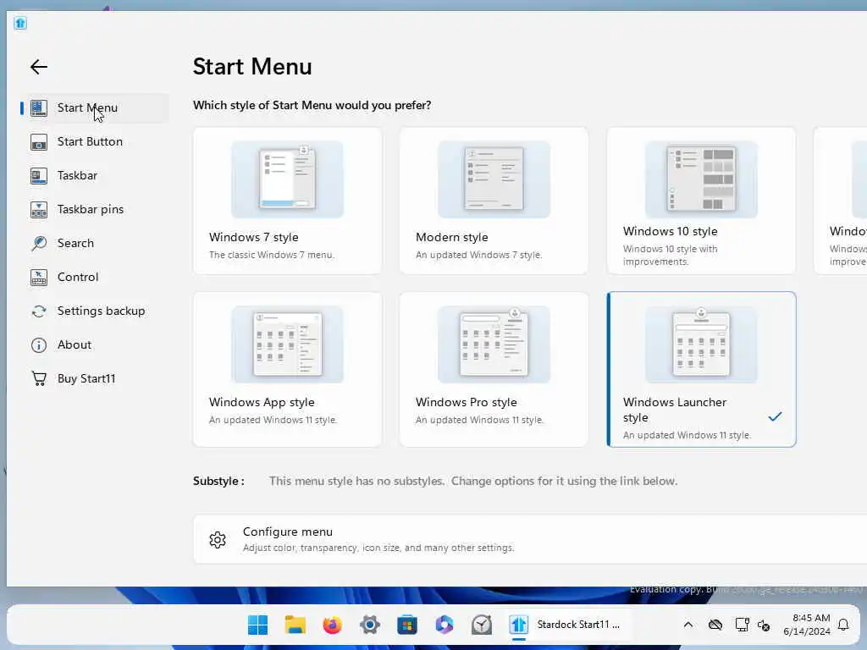Select the Windows 10 style card
Viewport: 867px width, 650px height.
(x=701, y=201)
